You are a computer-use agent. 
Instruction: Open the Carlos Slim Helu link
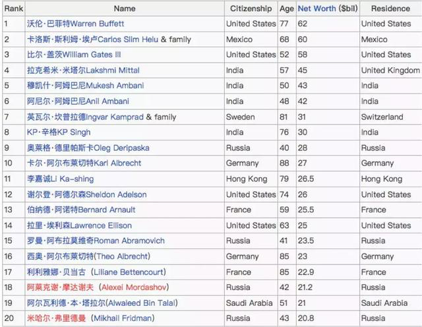pyautogui.click(x=92, y=40)
